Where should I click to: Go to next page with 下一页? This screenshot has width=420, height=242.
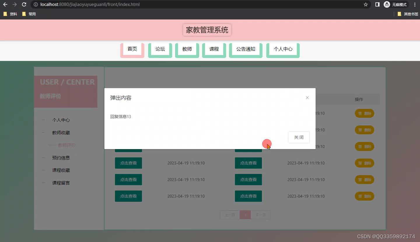pyautogui.click(x=260, y=215)
